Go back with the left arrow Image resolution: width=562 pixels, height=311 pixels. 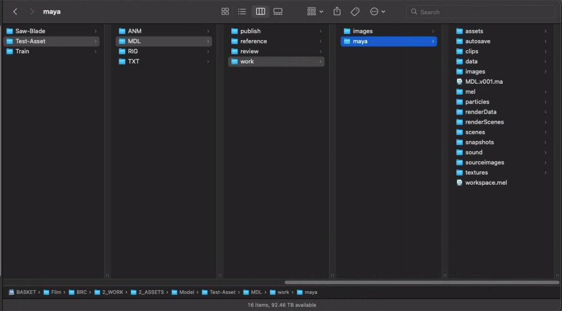click(x=15, y=12)
